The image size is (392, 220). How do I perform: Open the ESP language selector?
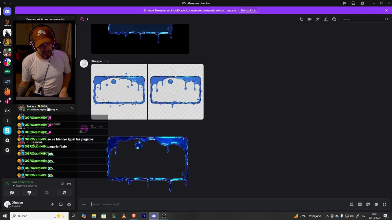tap(364, 216)
